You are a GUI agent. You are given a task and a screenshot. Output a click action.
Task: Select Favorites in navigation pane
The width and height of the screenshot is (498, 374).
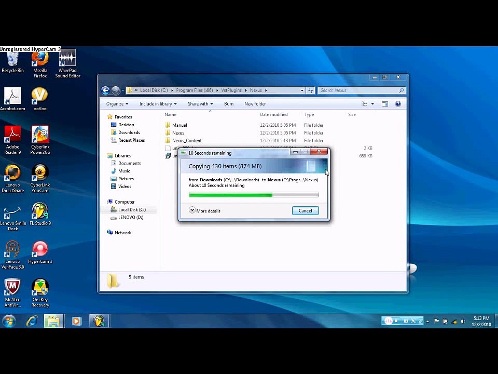point(119,117)
